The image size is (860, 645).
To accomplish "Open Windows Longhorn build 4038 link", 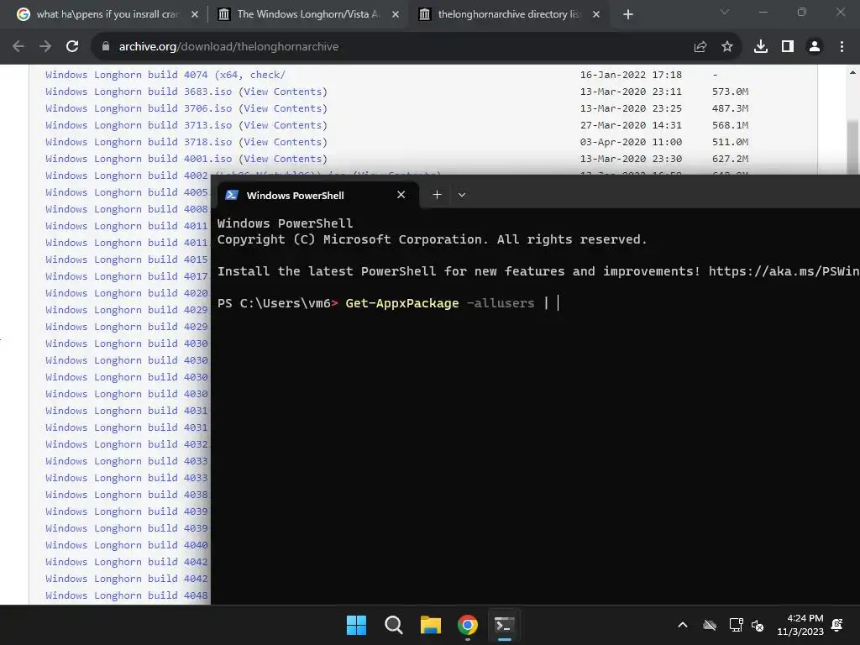I will point(127,495).
